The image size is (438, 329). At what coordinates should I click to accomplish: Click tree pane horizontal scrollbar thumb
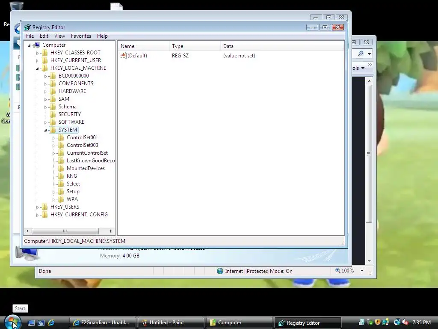pyautogui.click(x=65, y=231)
